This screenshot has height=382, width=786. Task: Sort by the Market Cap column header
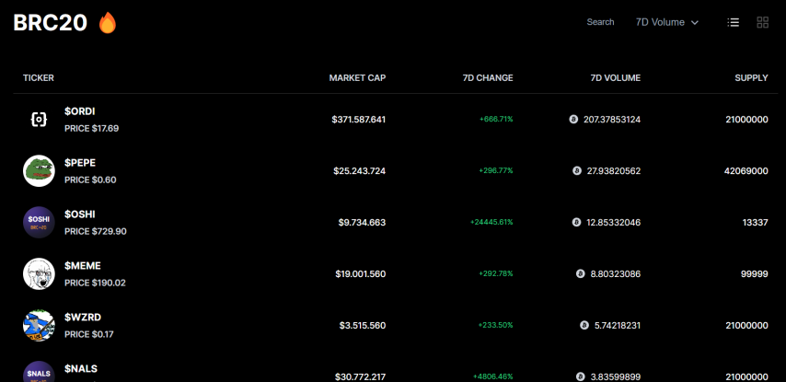(357, 78)
